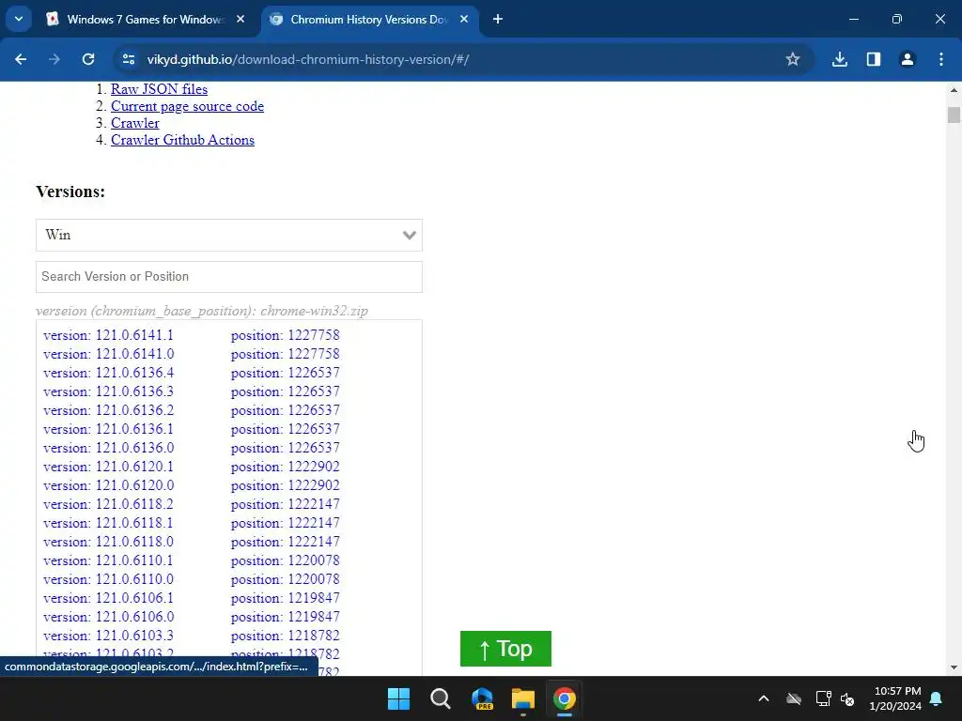The image size is (962, 721).
Task: Select Chromium History Versions tab
Action: pyautogui.click(x=369, y=19)
